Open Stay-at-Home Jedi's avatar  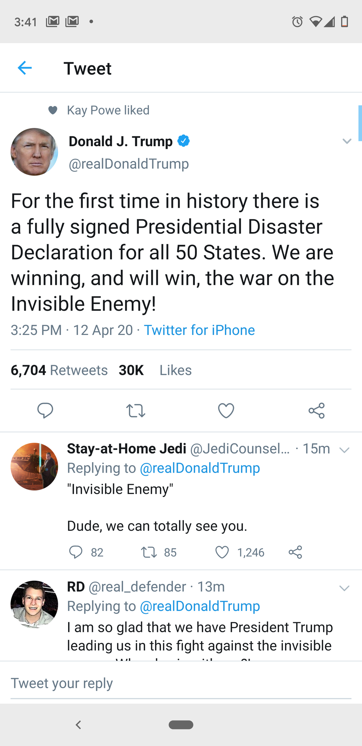pyautogui.click(x=34, y=466)
